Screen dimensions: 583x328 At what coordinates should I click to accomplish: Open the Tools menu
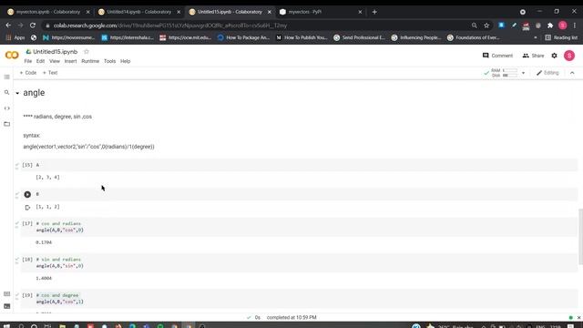tap(109, 61)
